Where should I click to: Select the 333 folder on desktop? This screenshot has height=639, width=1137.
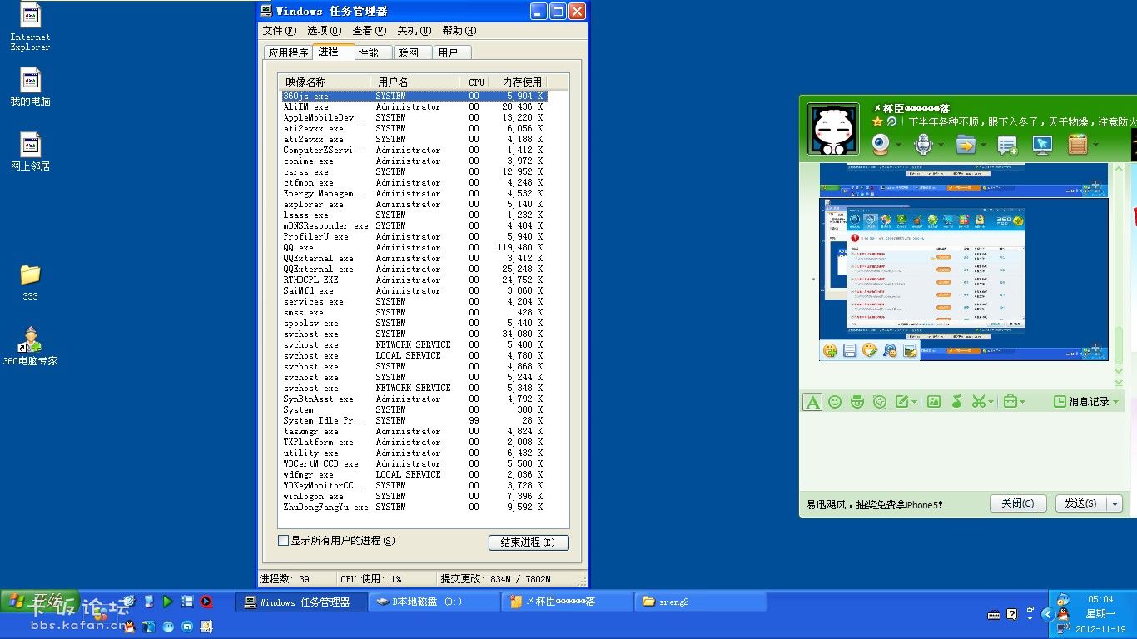[30, 282]
